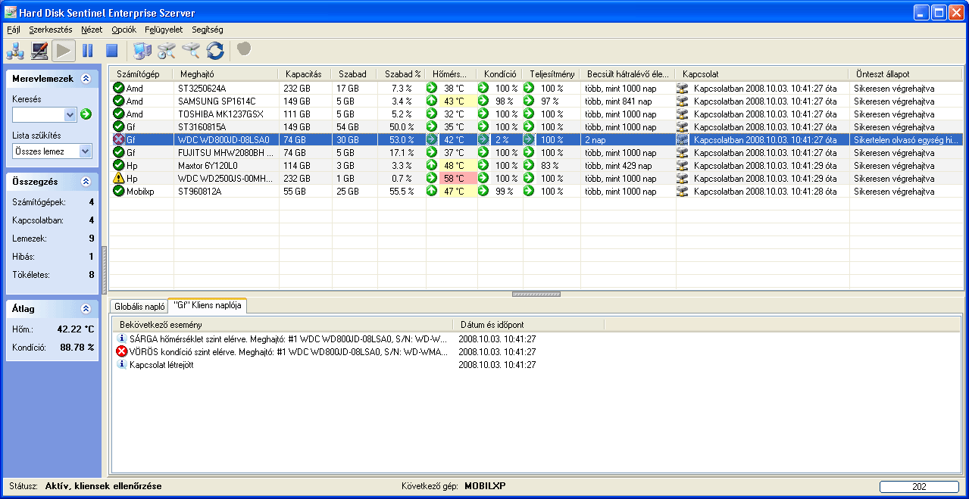
Task: Click the red error icon on the WDC WD800JD row
Action: pyautogui.click(x=118, y=140)
